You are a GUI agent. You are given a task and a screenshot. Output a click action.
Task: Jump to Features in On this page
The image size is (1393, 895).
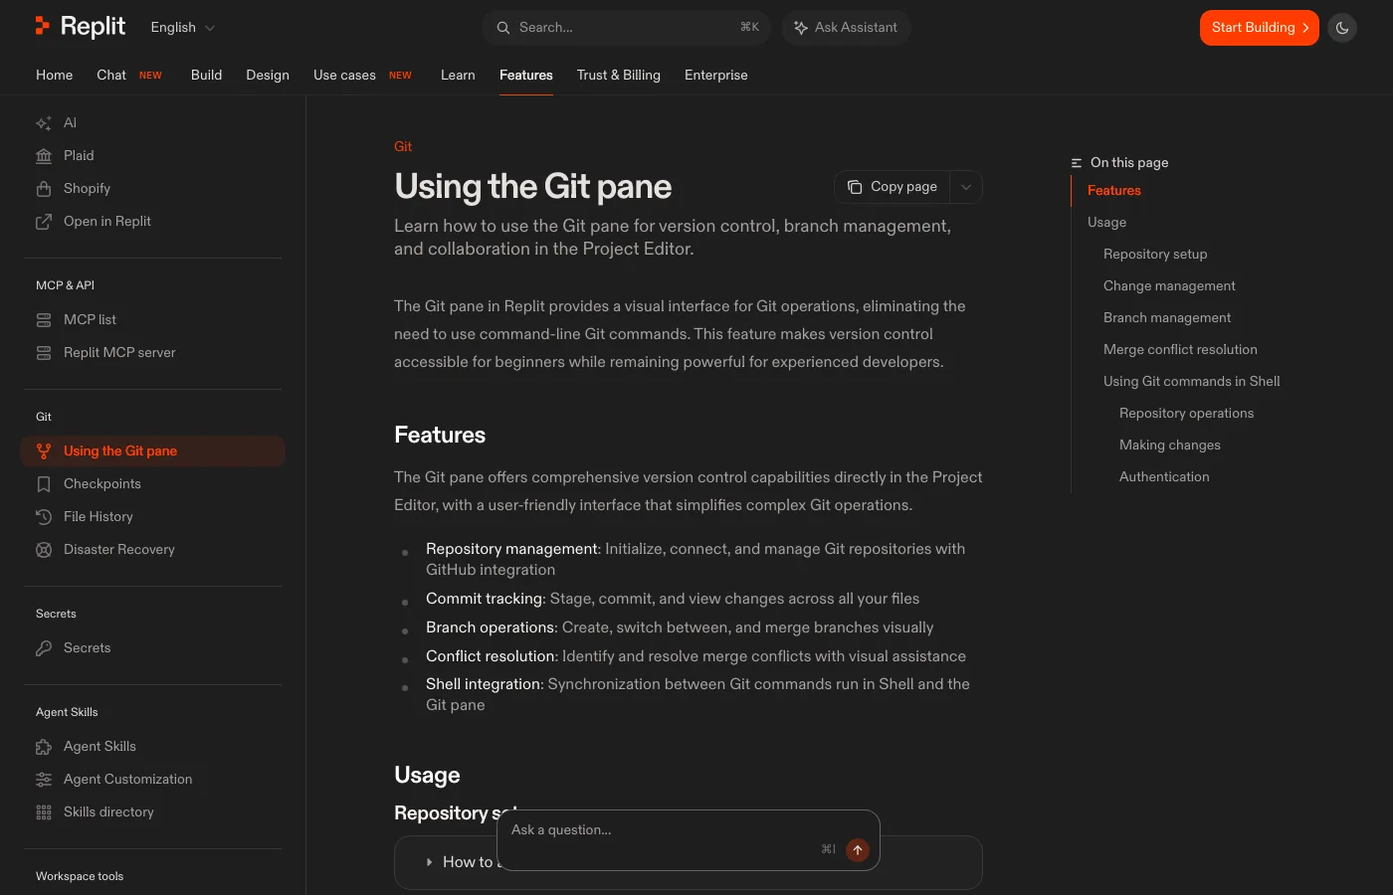1114,190
